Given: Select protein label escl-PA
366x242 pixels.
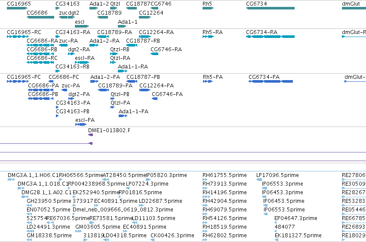Looking at the screenshot, I should click(85, 120).
